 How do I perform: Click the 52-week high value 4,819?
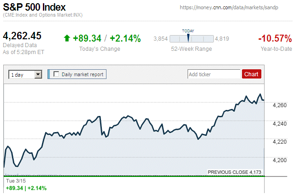[222, 39]
